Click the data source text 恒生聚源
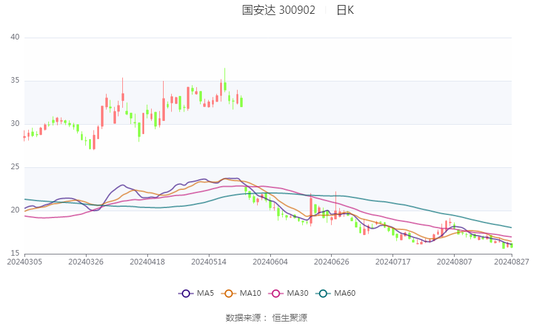The image size is (533, 324). tap(290, 318)
